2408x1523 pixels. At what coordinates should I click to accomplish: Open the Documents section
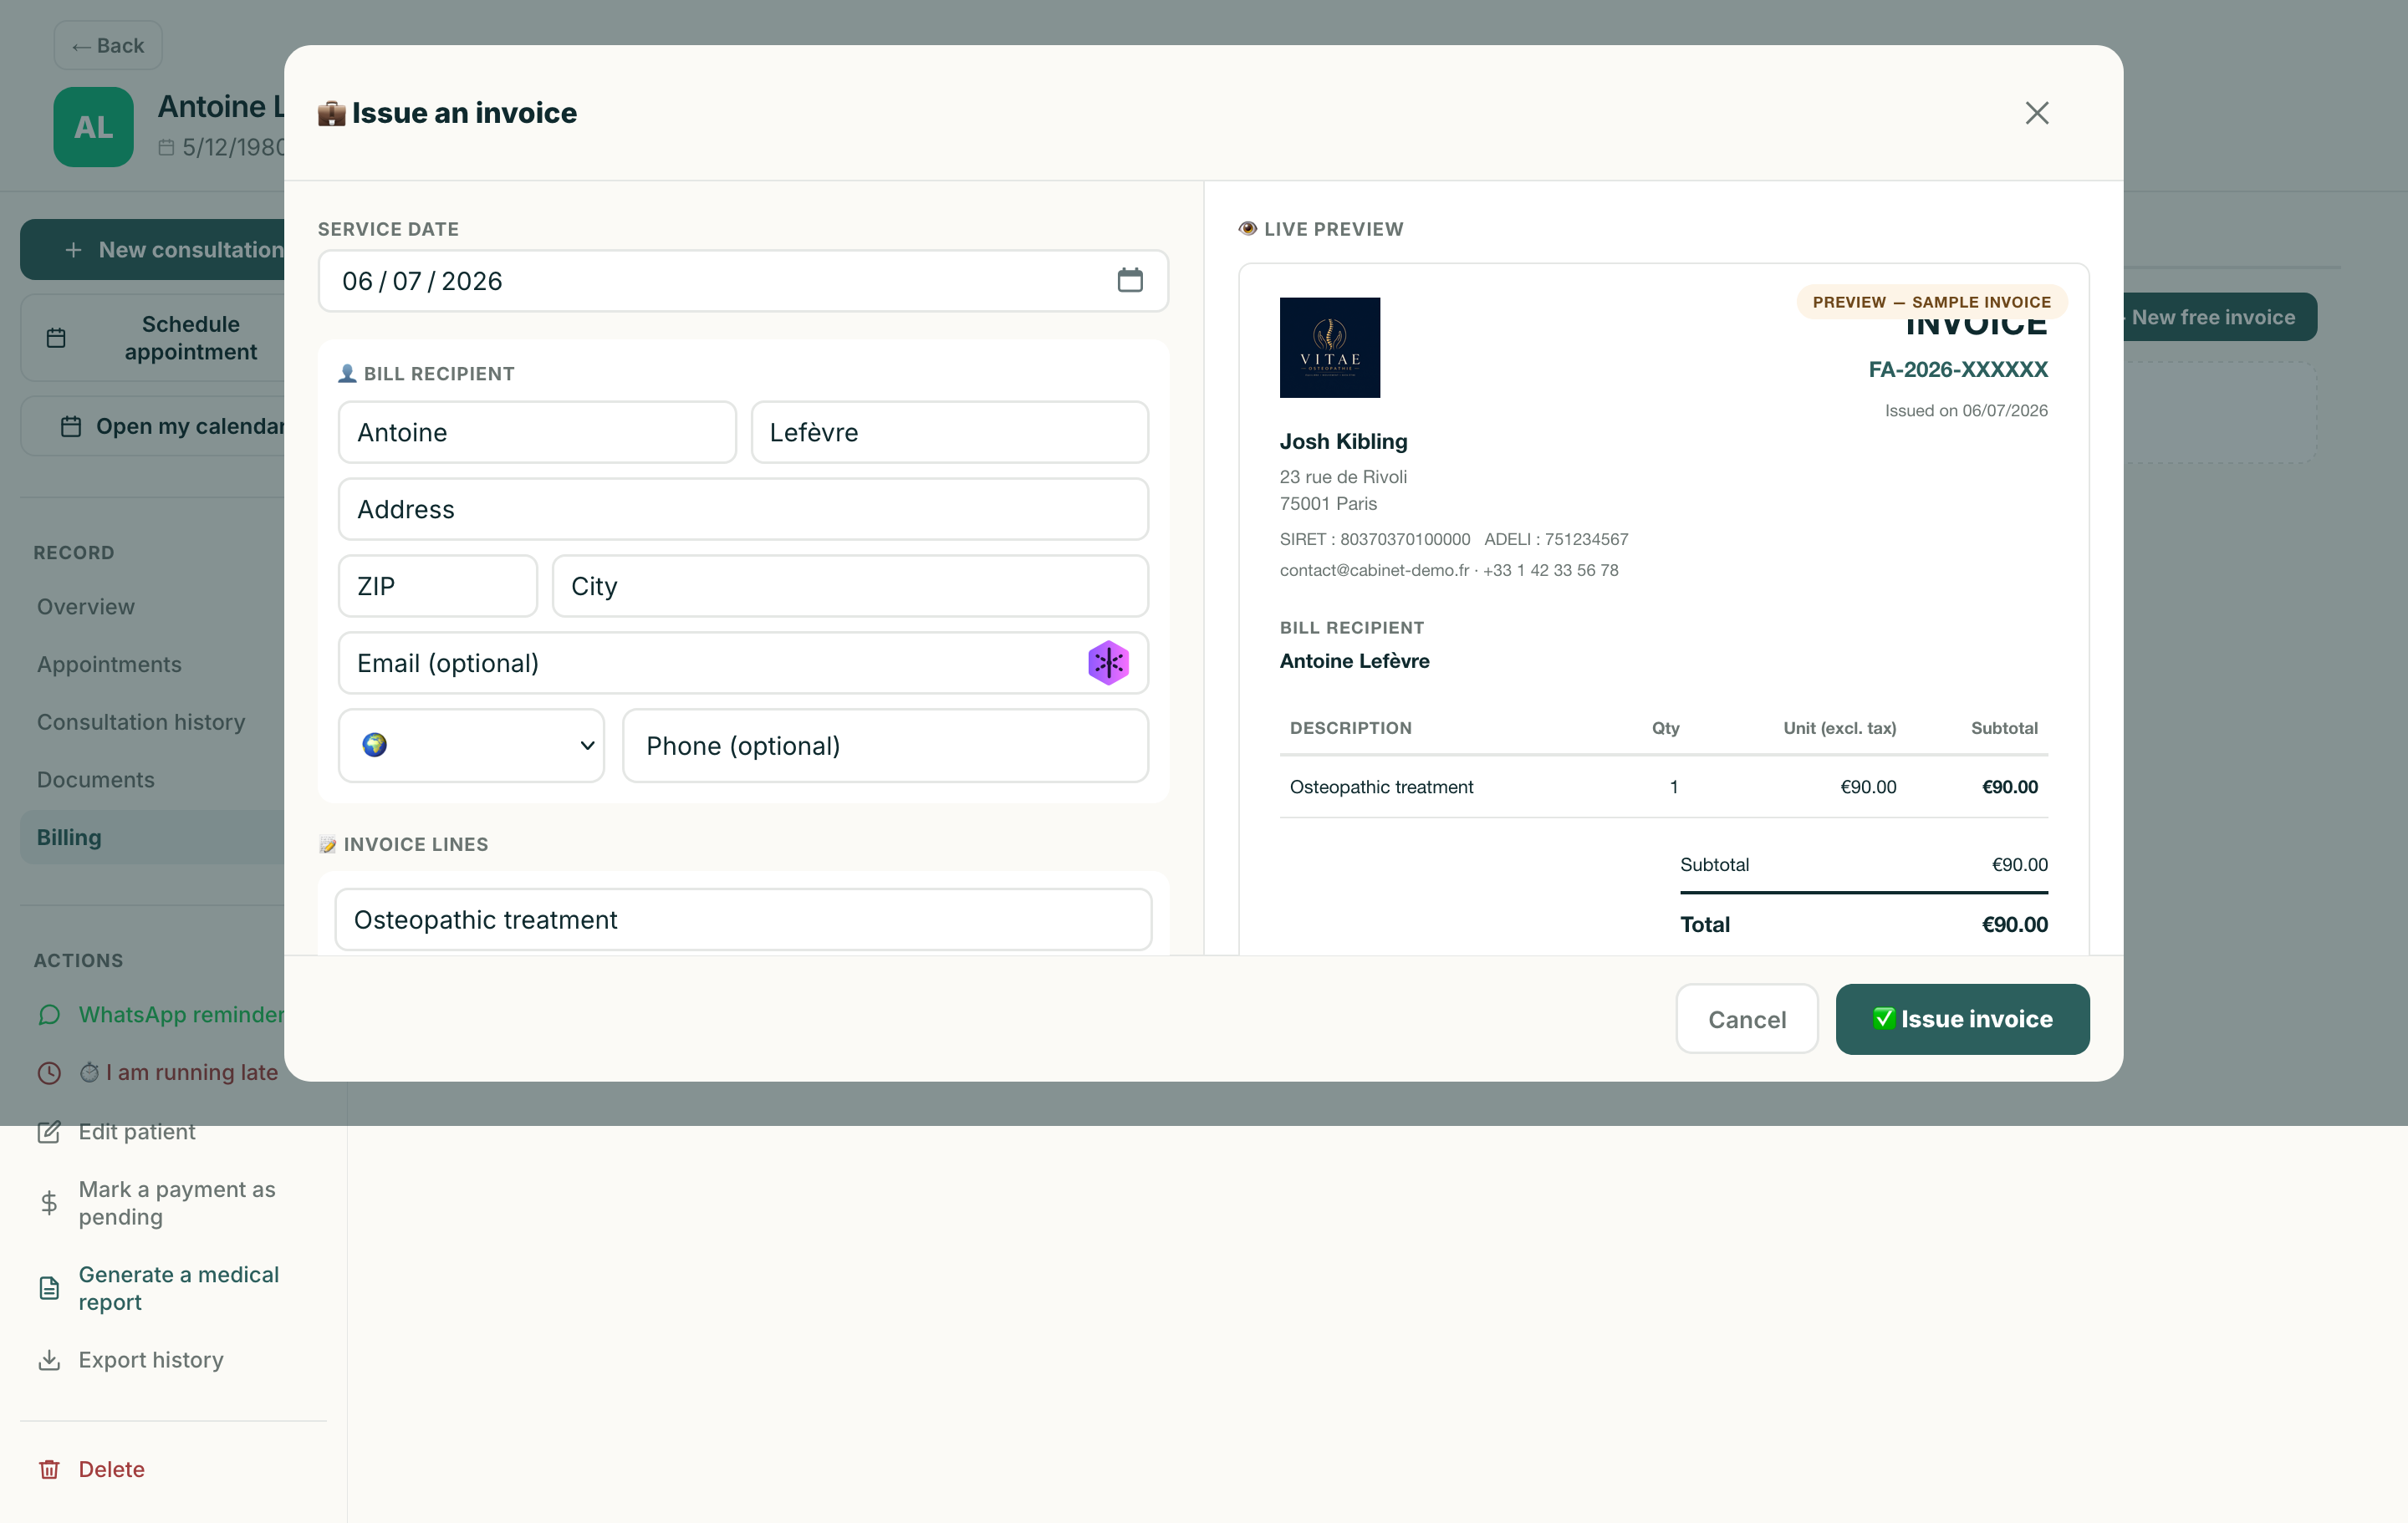click(x=96, y=780)
